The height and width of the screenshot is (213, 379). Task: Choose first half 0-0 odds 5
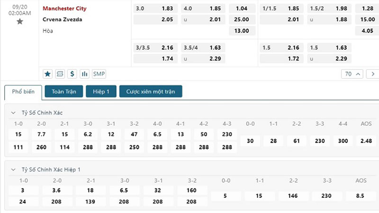click(226, 196)
